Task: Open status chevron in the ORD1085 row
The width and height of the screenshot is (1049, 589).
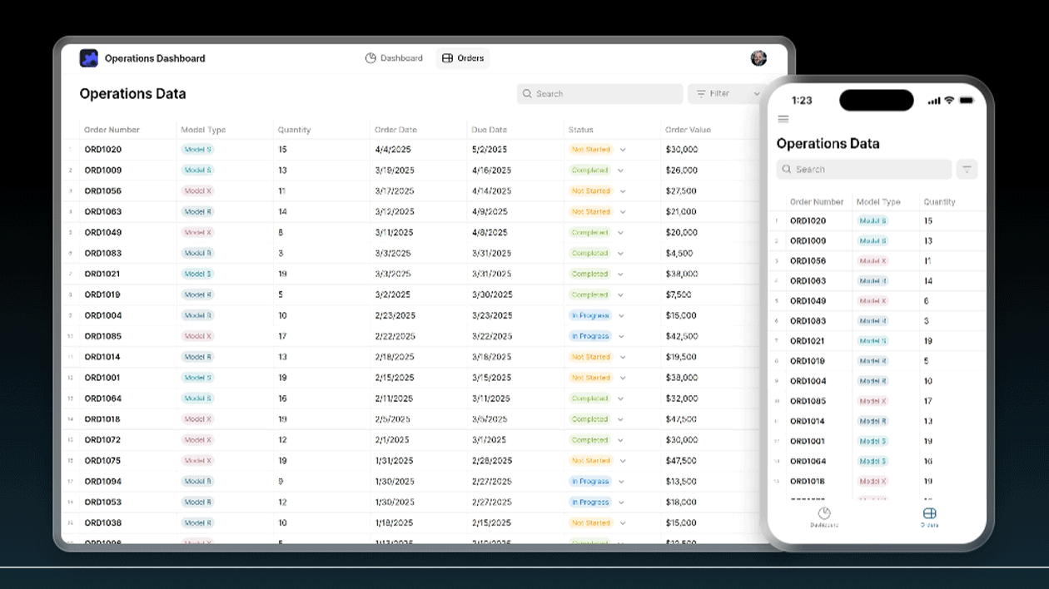Action: tap(622, 336)
